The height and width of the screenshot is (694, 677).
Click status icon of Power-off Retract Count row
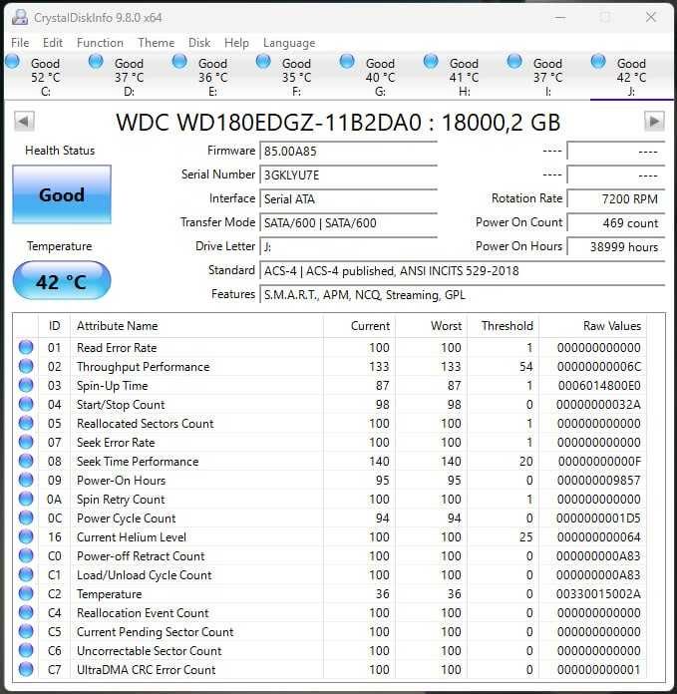pyautogui.click(x=26, y=556)
